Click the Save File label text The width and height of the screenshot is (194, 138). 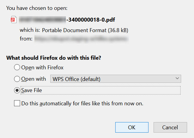31,90
